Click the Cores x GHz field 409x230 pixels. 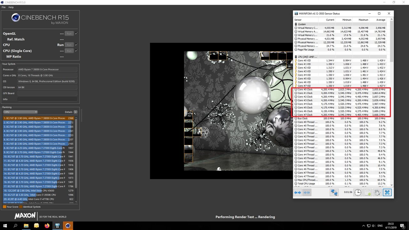pos(47,75)
